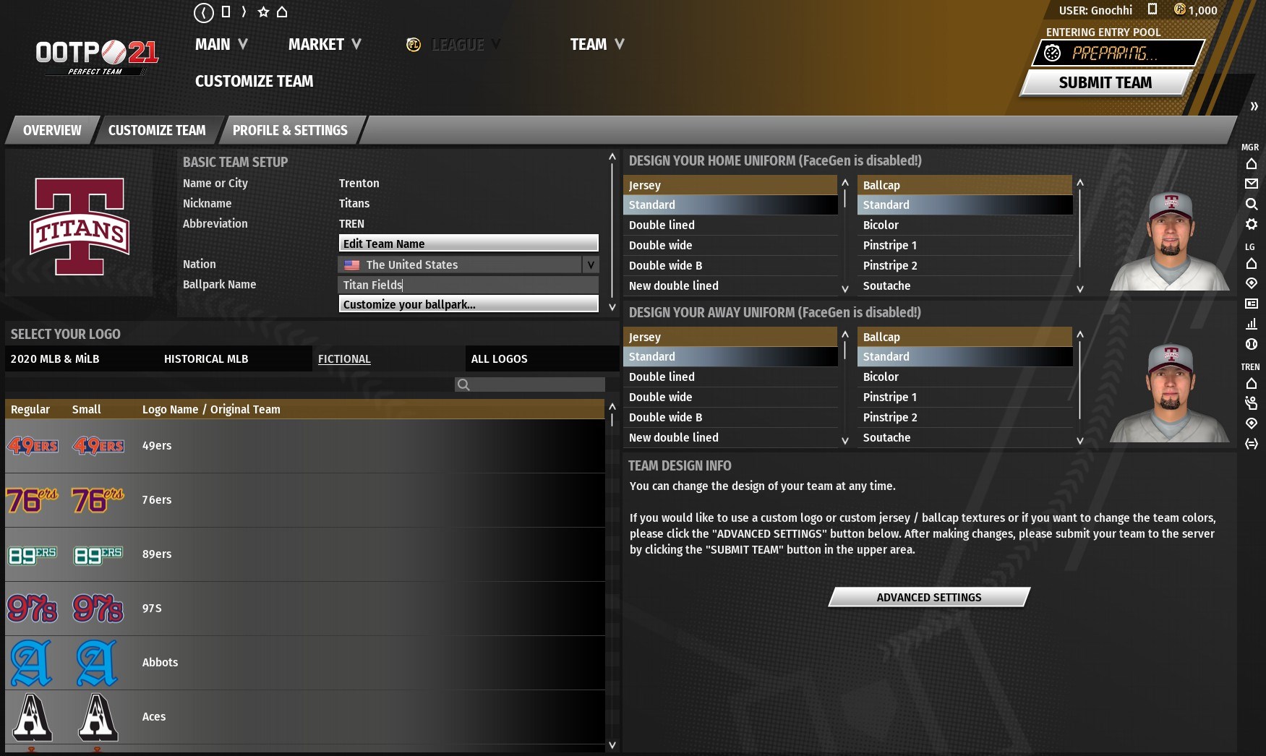1266x756 pixels.
Task: Select the regular 89ers logo
Action: (33, 554)
